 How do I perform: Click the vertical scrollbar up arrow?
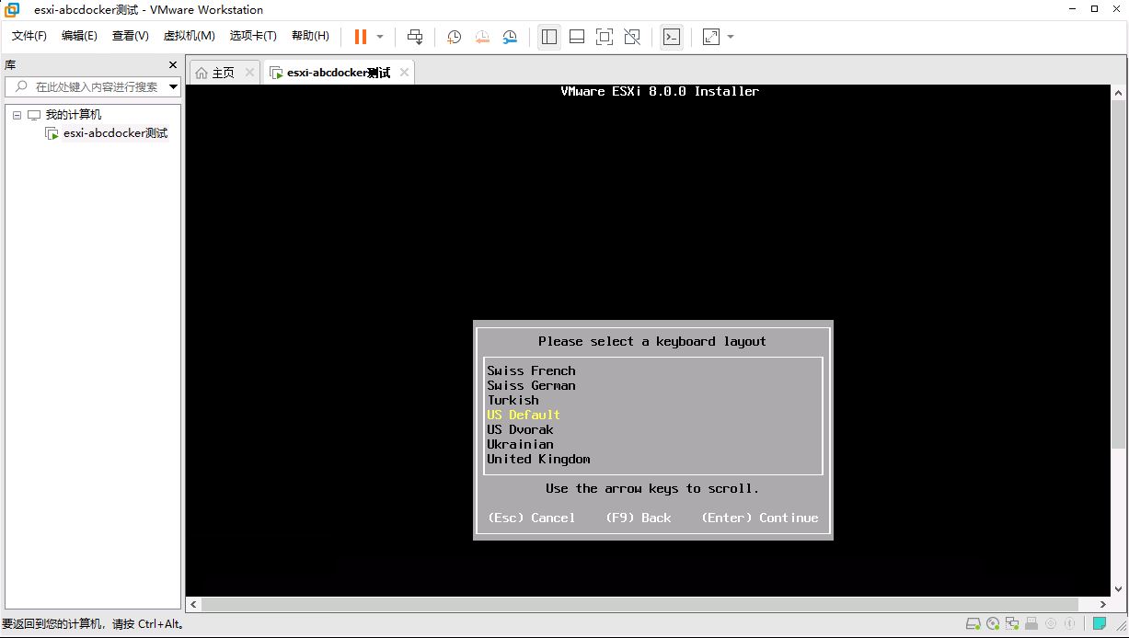(x=1118, y=94)
